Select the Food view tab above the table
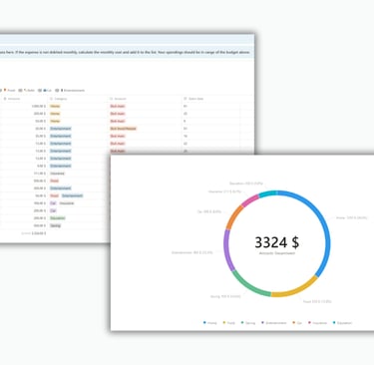This screenshot has width=374, height=365. (x=10, y=90)
